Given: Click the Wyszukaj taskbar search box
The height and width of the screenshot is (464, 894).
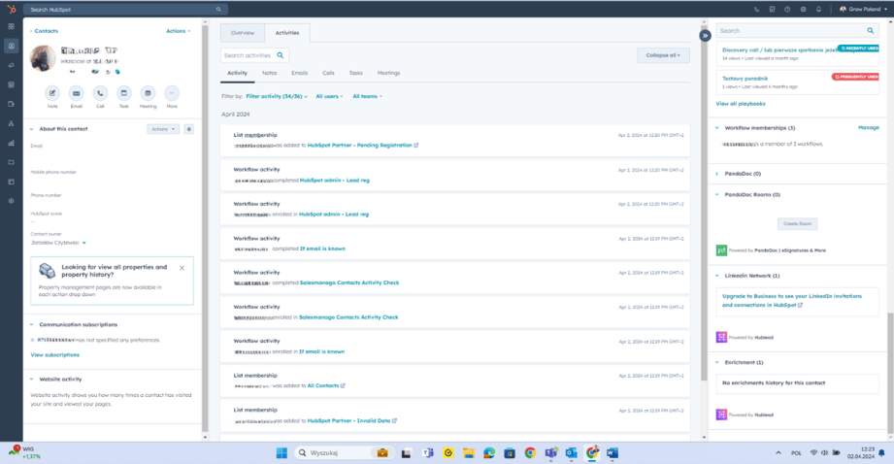Looking at the screenshot, I should point(344,453).
